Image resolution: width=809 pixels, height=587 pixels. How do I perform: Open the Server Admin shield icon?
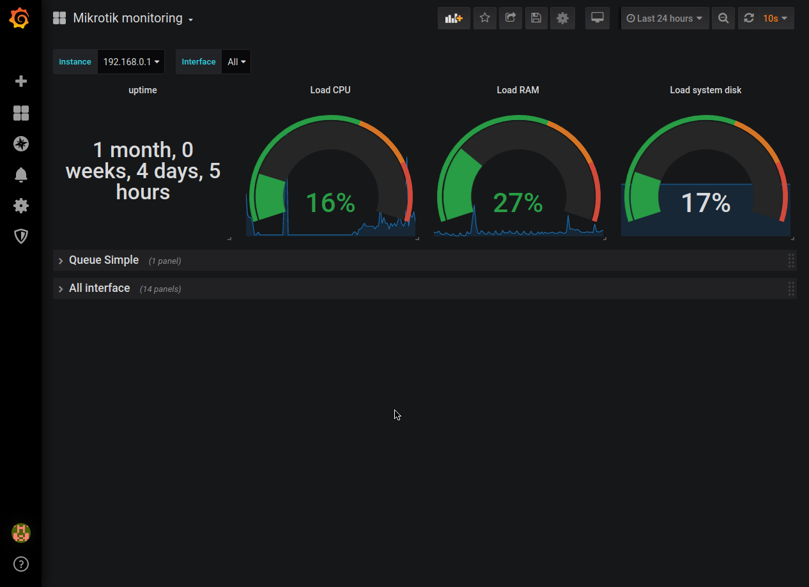pos(21,236)
